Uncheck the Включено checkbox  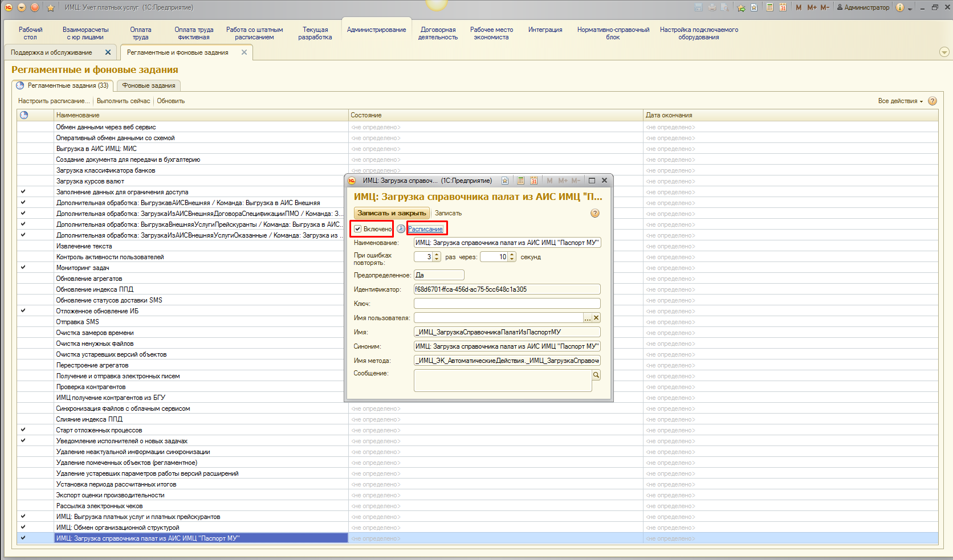tap(358, 229)
